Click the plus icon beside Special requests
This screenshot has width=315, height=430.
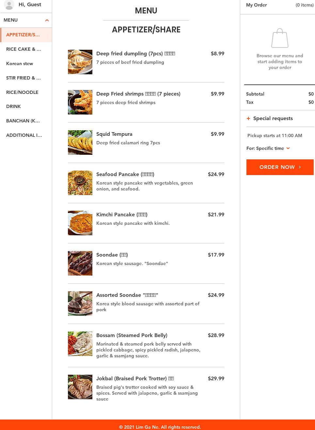tap(248, 118)
